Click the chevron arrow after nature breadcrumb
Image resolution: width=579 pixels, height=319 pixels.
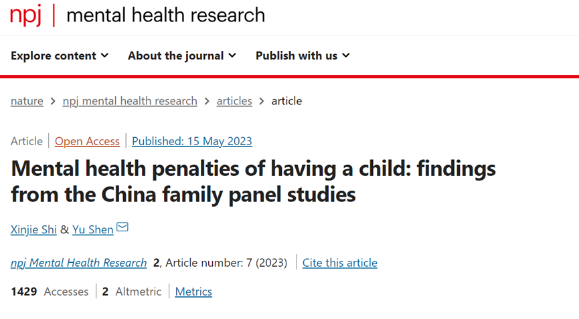(x=53, y=101)
